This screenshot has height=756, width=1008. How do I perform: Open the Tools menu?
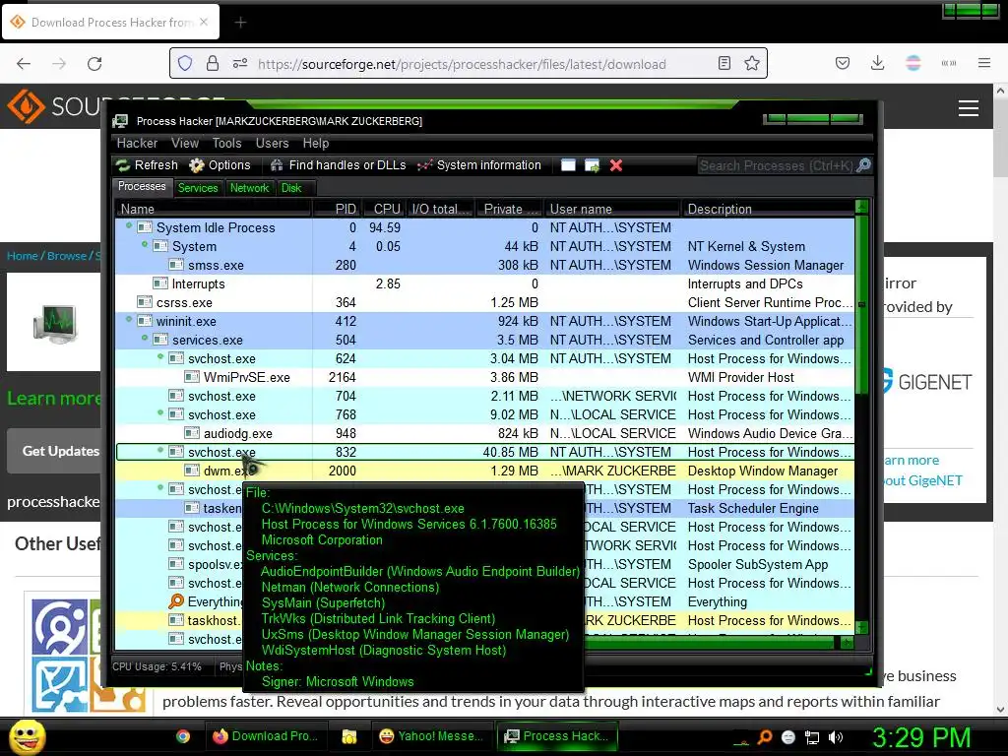pos(227,143)
